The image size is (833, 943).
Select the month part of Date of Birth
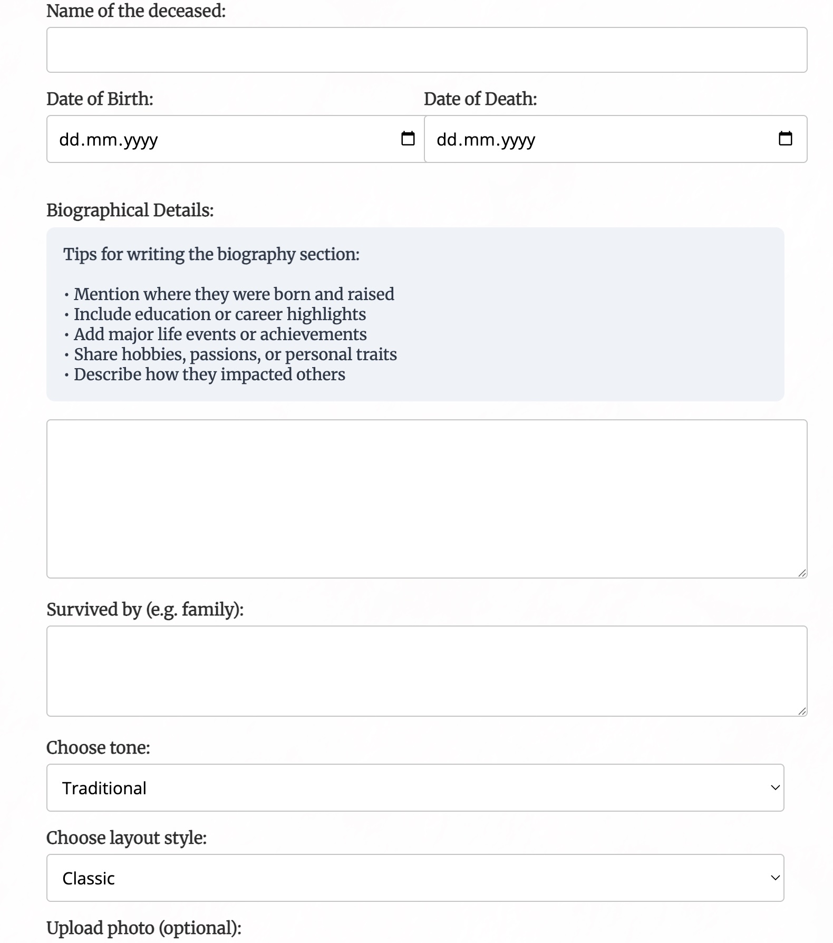click(101, 140)
